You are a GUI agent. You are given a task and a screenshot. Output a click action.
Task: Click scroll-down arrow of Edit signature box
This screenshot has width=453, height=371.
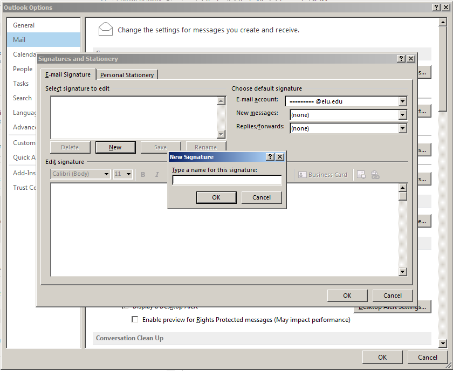point(403,272)
